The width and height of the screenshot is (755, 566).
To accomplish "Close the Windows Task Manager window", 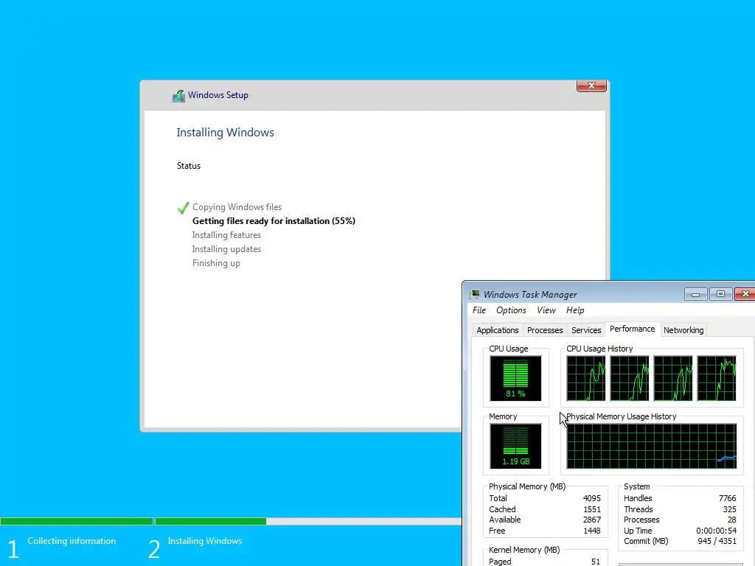I will [x=745, y=294].
